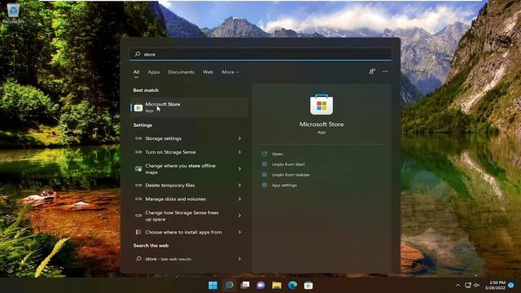Click the account/feedback icon beside ellipsis
Viewport: 521px width, 293px height.
click(372, 71)
